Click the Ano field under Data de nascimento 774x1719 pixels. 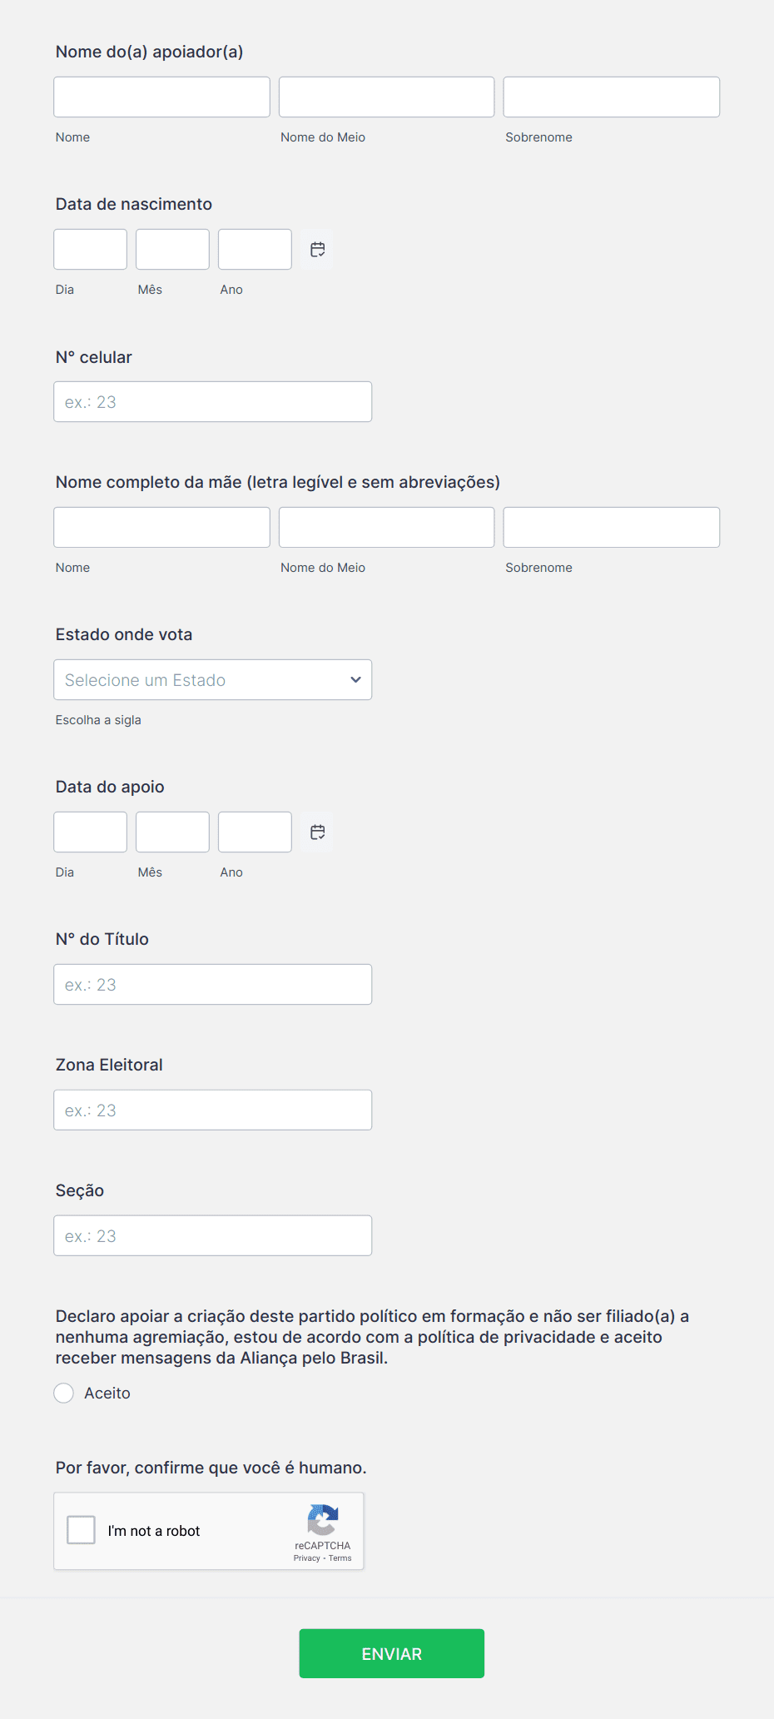tap(255, 250)
